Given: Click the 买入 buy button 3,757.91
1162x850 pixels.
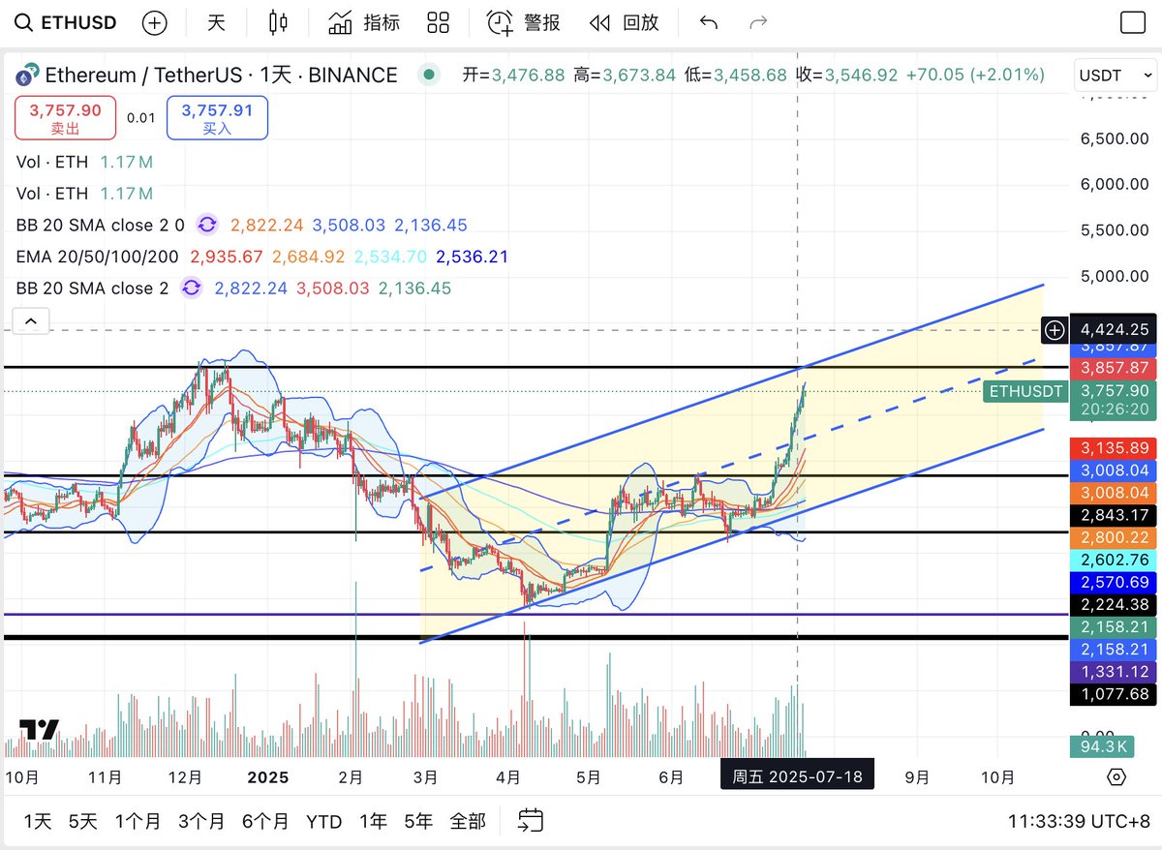Looking at the screenshot, I should click(x=217, y=118).
